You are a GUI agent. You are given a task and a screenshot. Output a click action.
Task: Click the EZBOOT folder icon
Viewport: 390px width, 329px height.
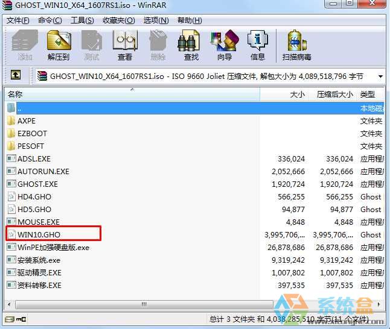coord(11,134)
